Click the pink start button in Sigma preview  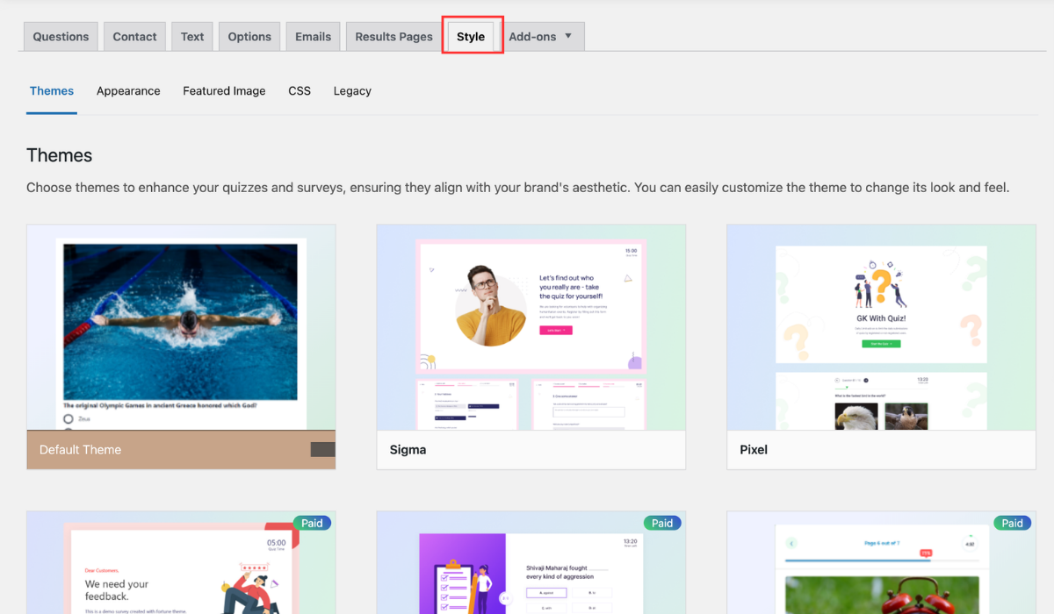coord(555,330)
